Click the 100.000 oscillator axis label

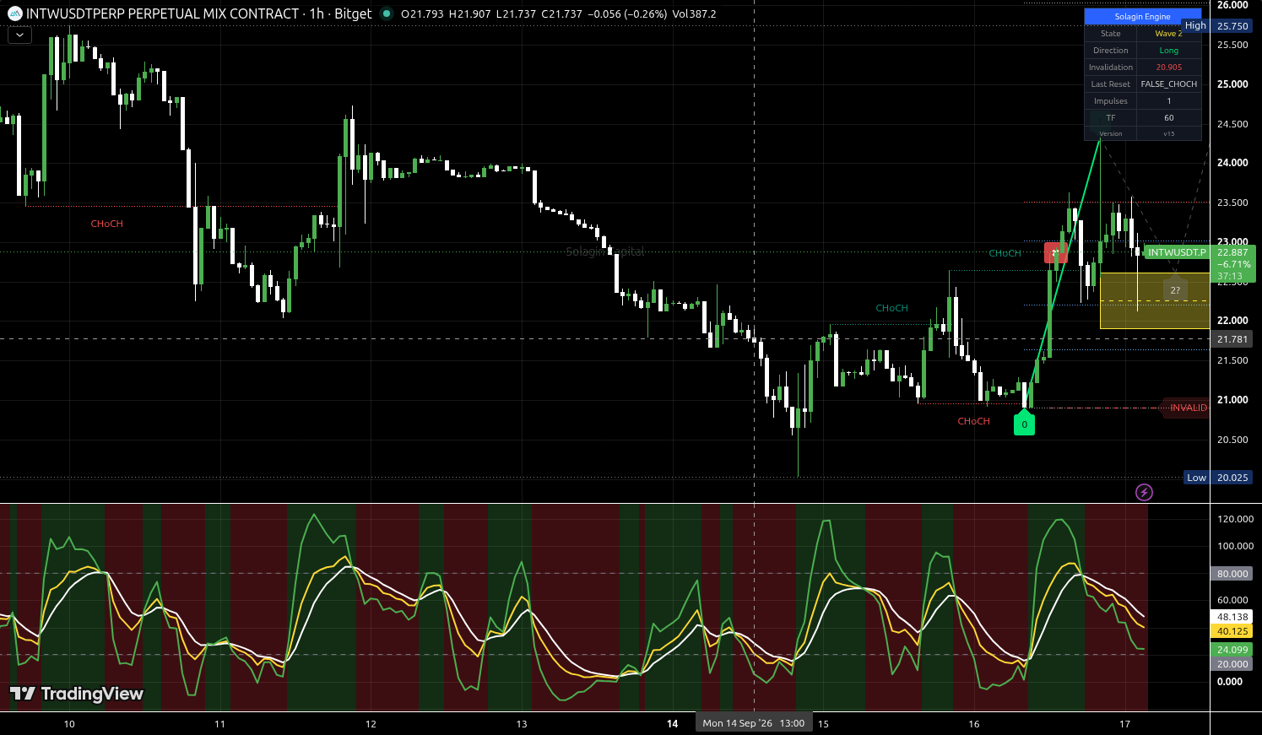[x=1235, y=546]
